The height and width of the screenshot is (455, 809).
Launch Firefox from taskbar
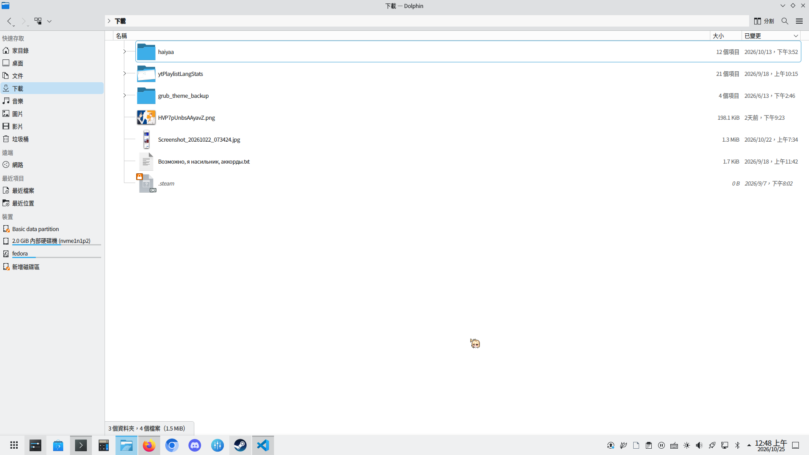149,445
